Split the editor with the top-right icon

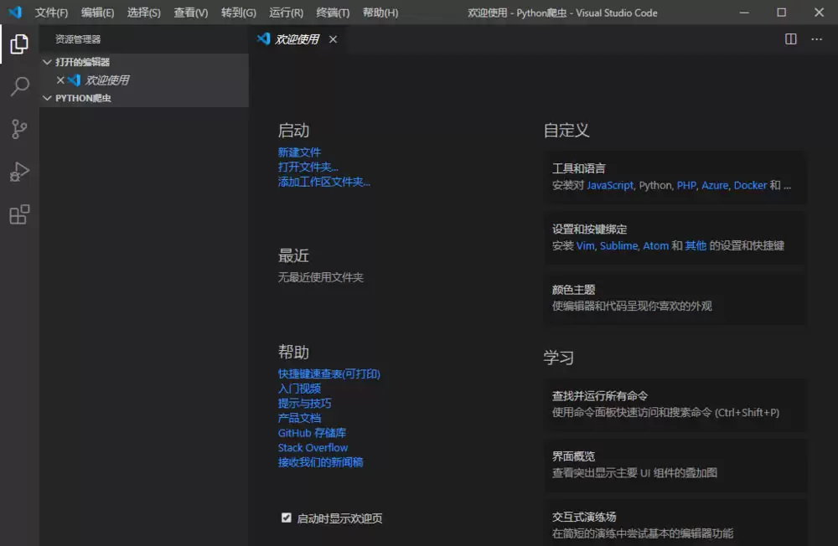pyautogui.click(x=789, y=39)
